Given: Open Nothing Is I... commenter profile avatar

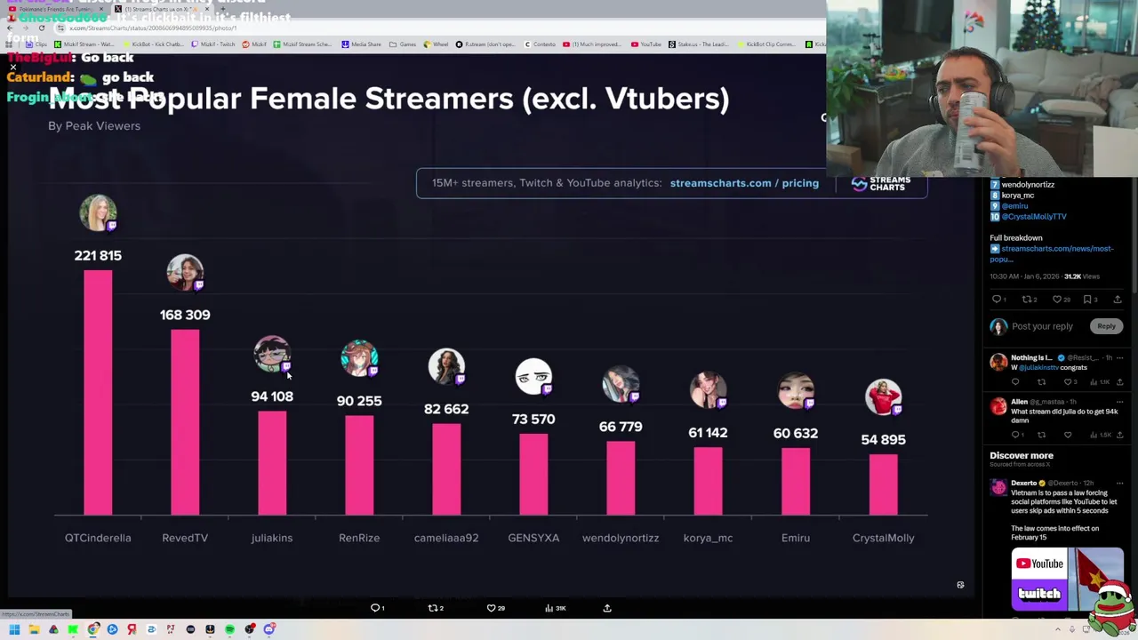Looking at the screenshot, I should coord(998,362).
